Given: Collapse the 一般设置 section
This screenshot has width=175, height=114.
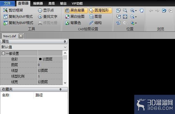Looking at the screenshot, I should (3, 53).
